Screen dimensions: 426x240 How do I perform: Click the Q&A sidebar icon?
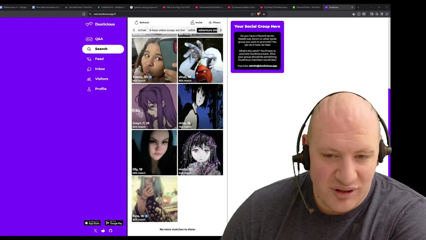pos(89,39)
